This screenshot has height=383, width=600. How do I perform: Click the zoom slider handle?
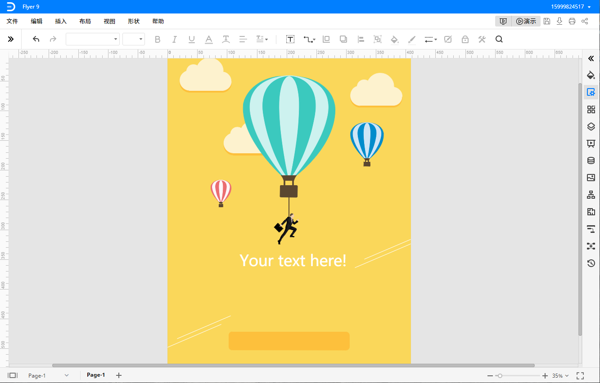coord(499,375)
